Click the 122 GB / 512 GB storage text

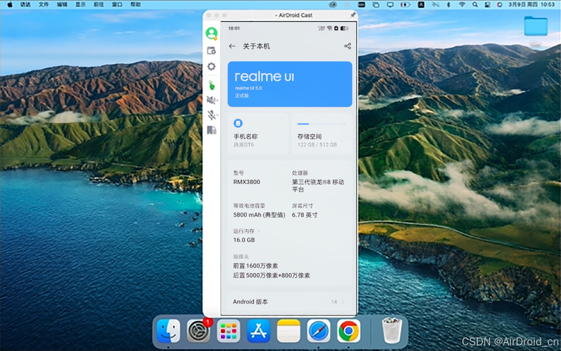pyautogui.click(x=317, y=145)
